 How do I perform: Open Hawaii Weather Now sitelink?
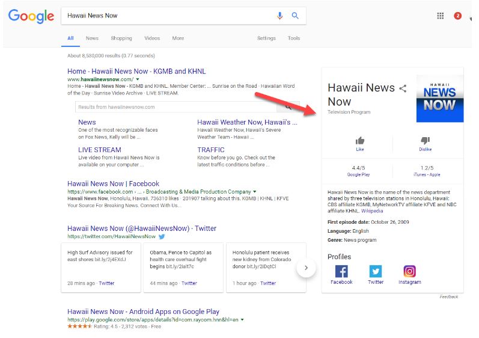click(x=247, y=122)
